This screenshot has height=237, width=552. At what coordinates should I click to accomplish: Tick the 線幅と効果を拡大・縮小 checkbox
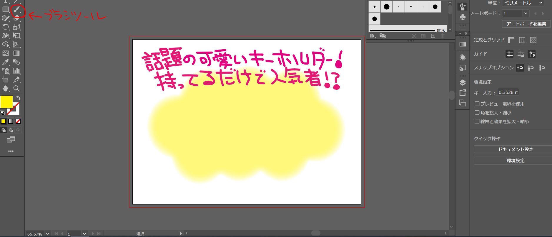pyautogui.click(x=477, y=121)
